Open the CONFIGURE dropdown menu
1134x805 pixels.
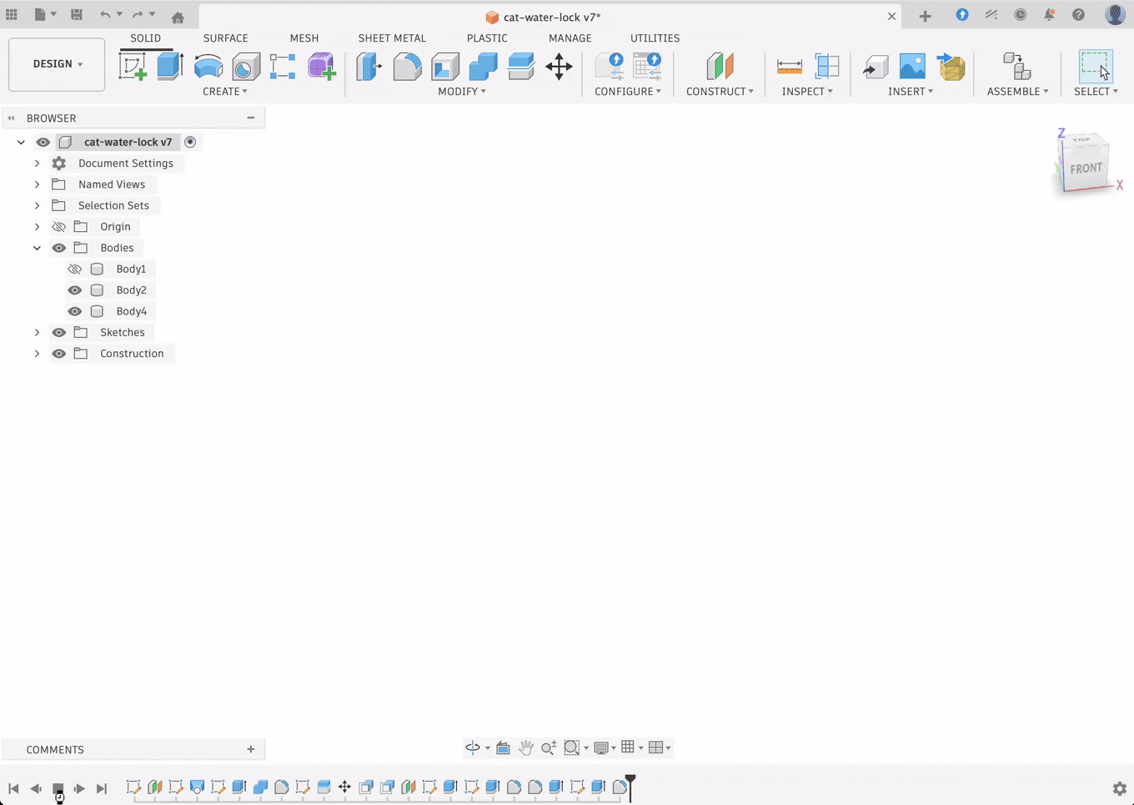[628, 91]
